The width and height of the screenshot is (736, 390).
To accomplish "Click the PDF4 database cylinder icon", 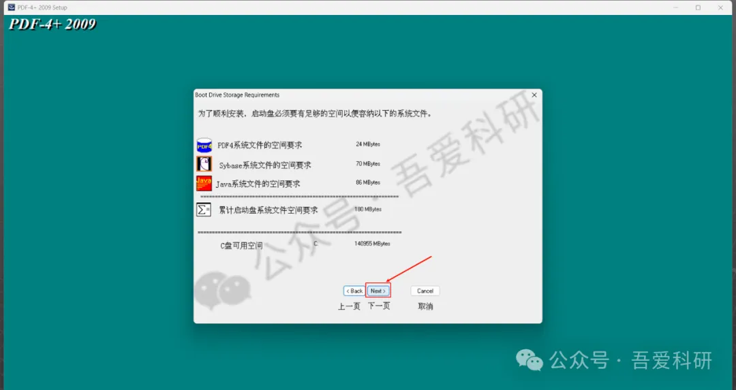I will pyautogui.click(x=204, y=145).
